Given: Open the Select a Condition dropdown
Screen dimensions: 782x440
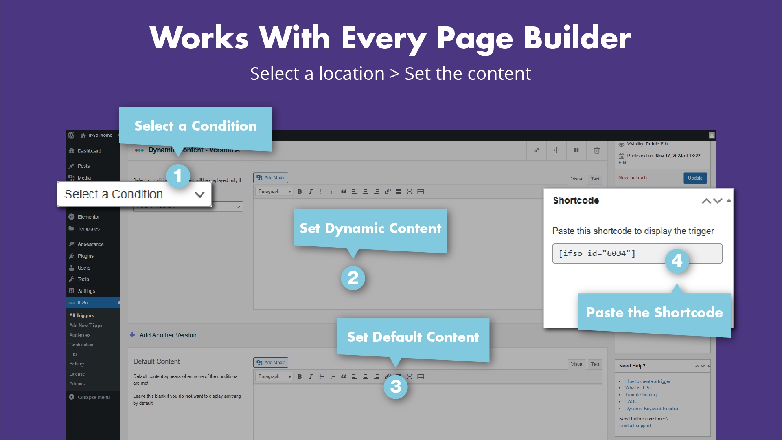Looking at the screenshot, I should tap(134, 195).
